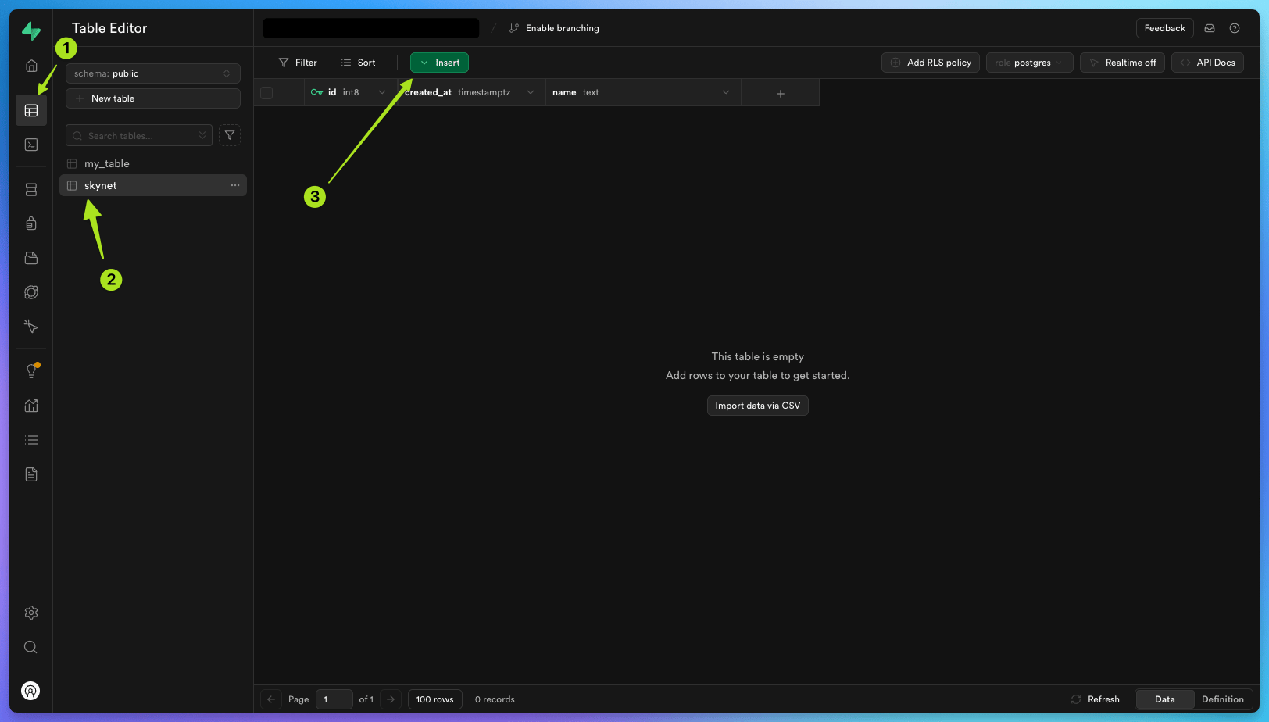This screenshot has height=722, width=1269.
Task: Select the skynet table
Action: (x=153, y=185)
